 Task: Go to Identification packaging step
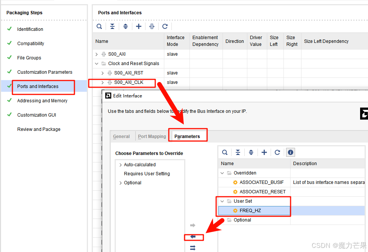[30, 29]
